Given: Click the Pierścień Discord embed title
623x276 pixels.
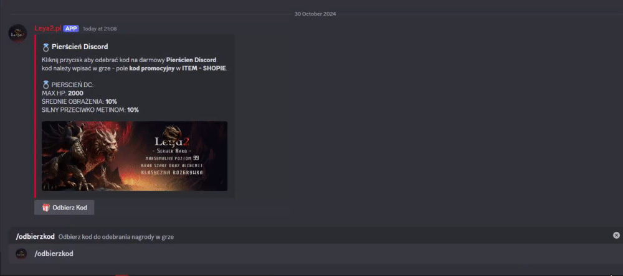Looking at the screenshot, I should [80, 47].
